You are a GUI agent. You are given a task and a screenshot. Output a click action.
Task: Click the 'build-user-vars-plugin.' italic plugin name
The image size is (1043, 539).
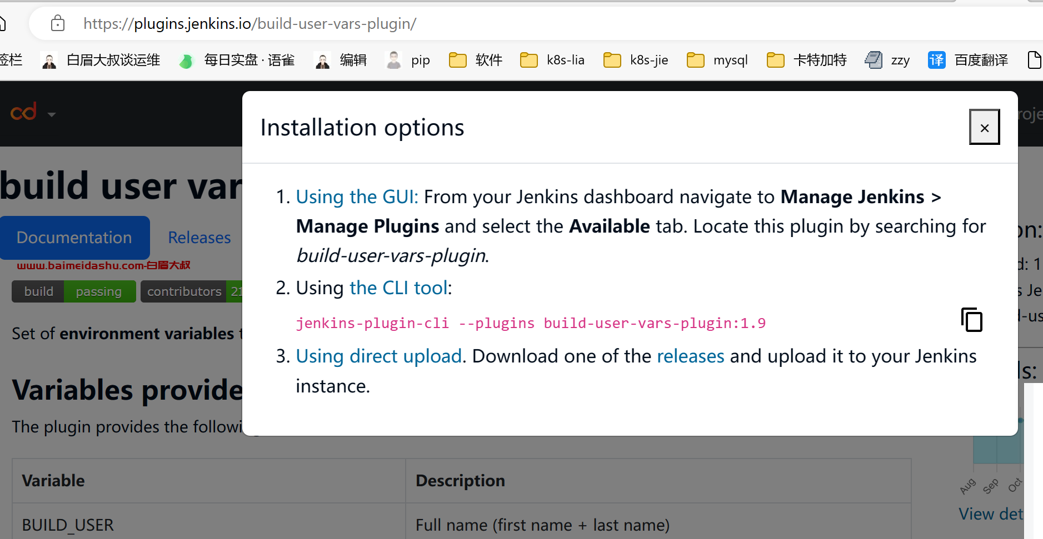click(x=392, y=255)
